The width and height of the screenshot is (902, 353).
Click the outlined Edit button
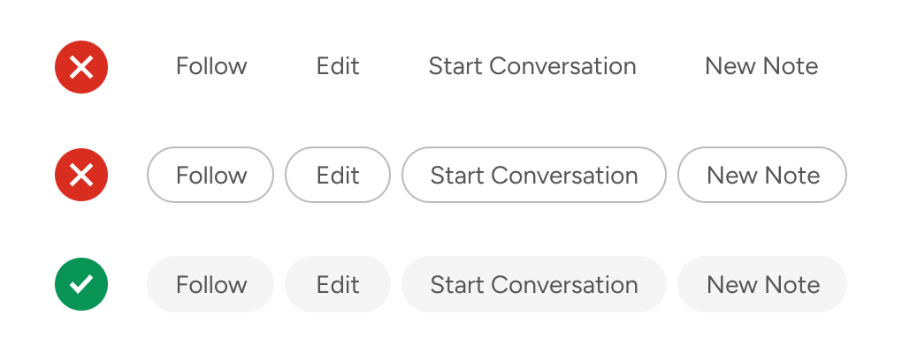coord(338,175)
